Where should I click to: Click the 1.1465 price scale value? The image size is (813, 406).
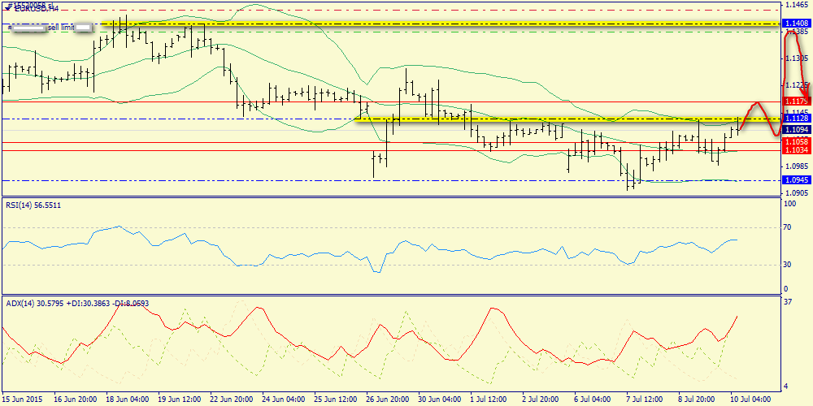click(x=796, y=6)
